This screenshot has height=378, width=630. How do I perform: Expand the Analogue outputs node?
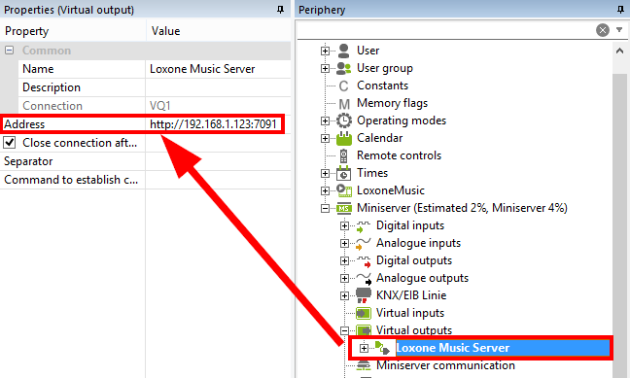pyautogui.click(x=344, y=278)
